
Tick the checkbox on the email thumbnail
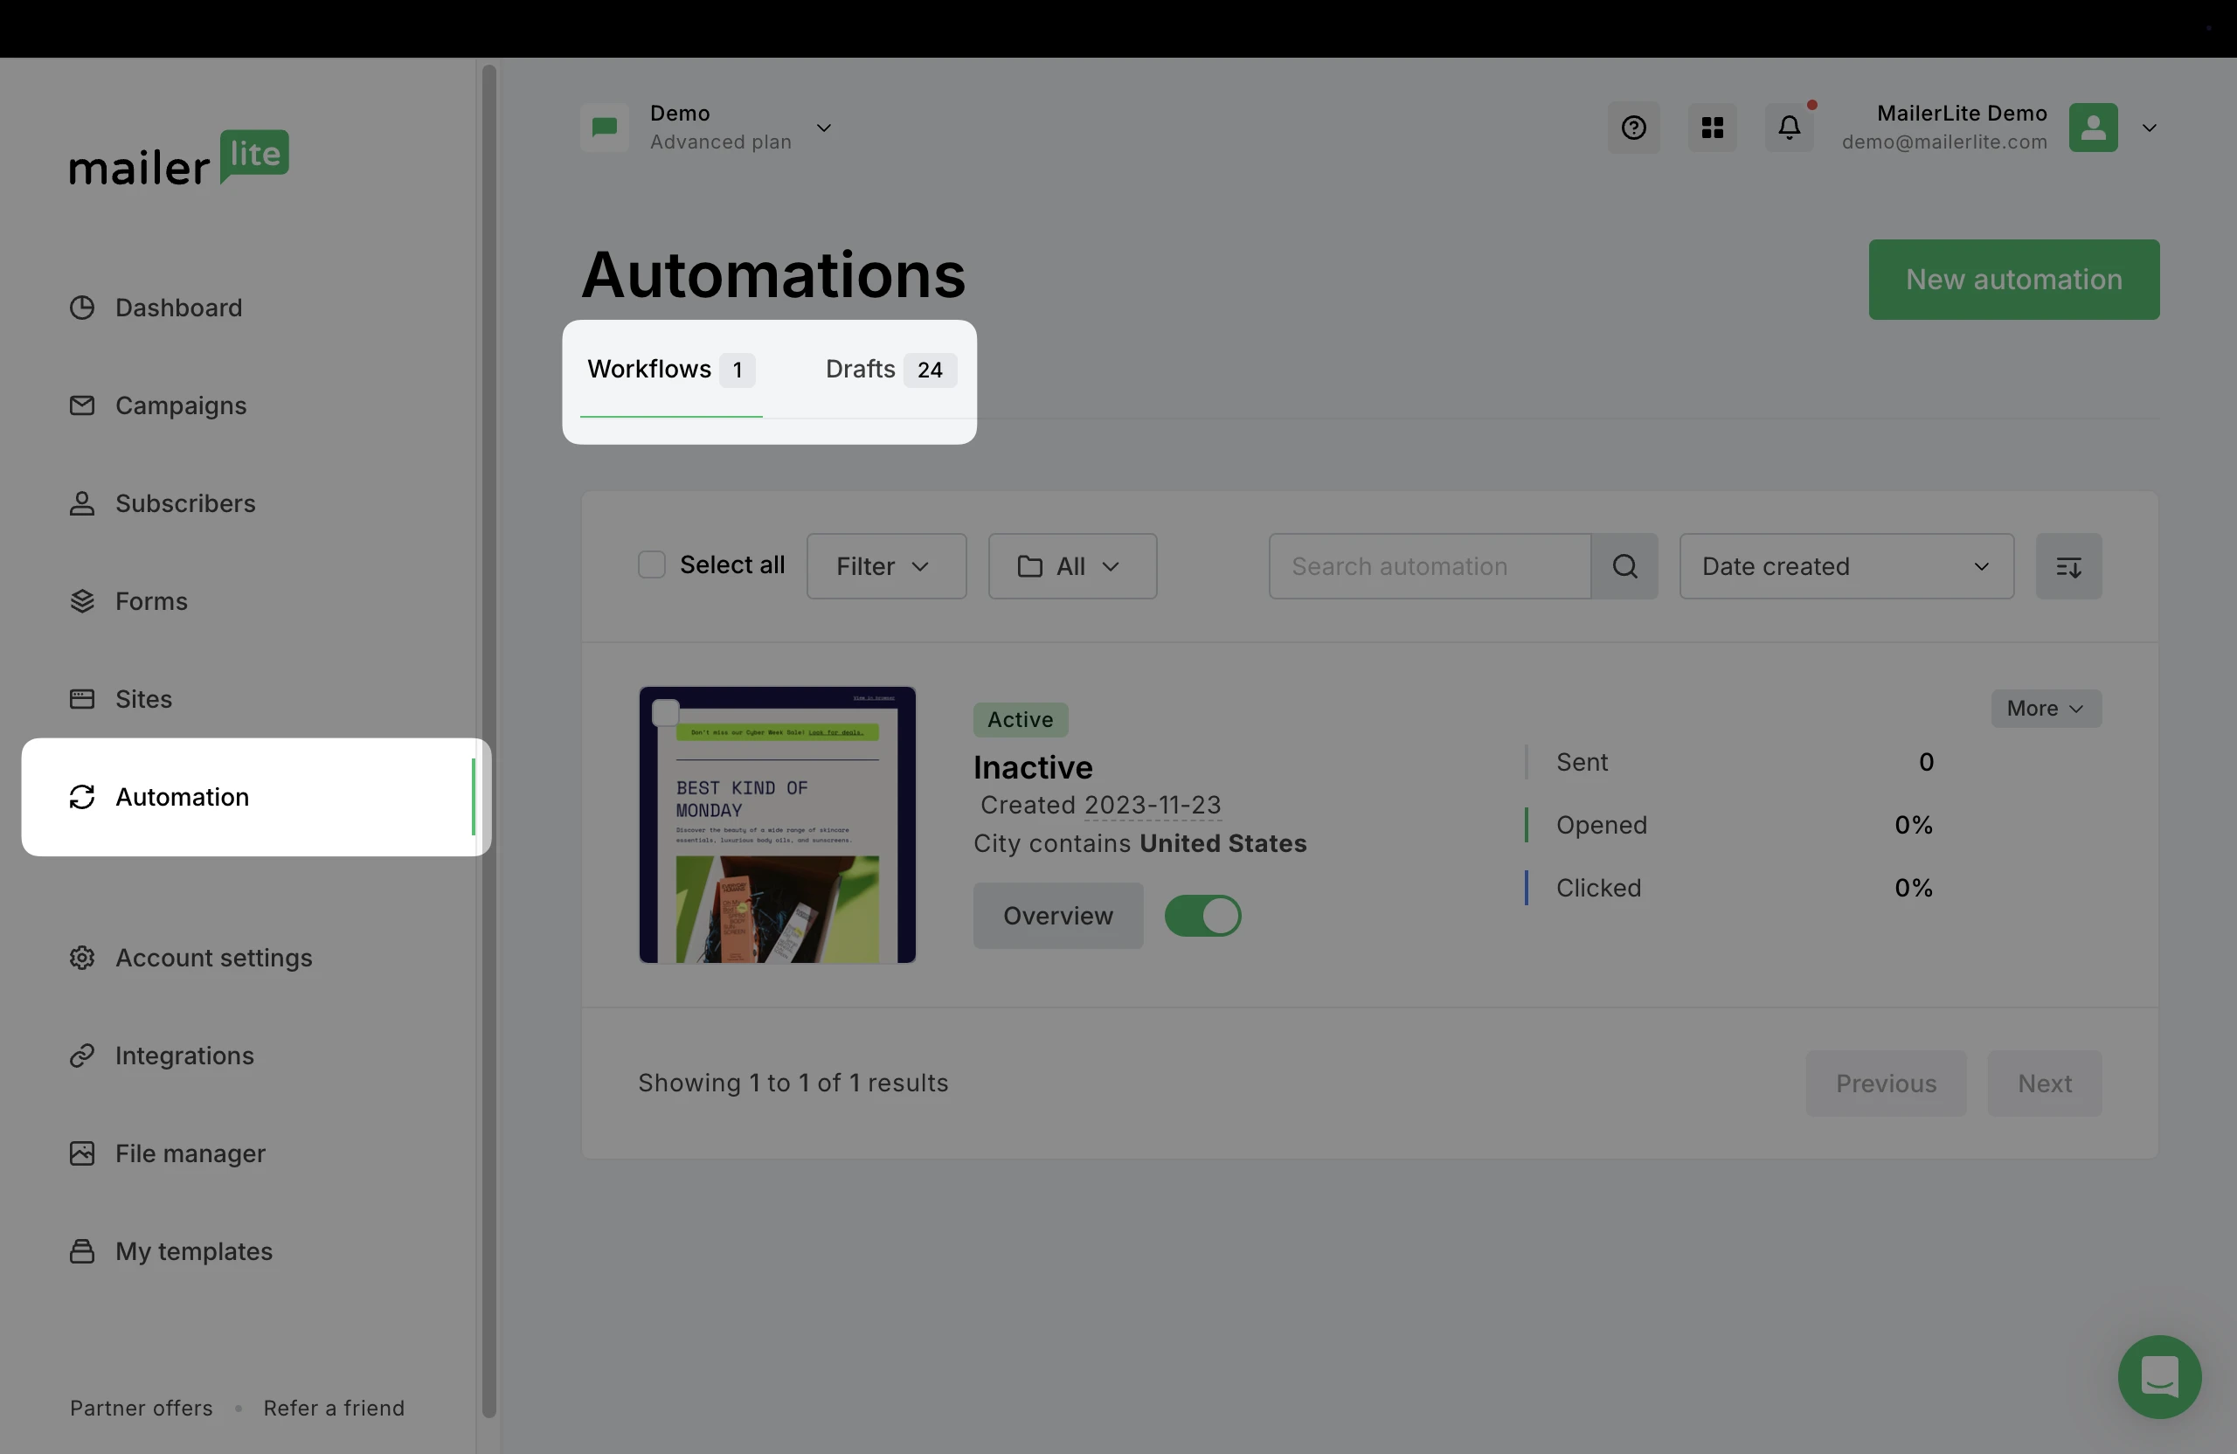click(x=666, y=712)
